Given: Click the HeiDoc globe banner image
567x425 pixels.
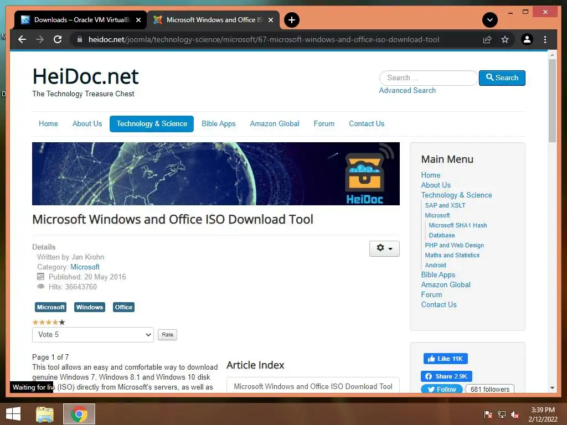Looking at the screenshot, I should tap(216, 174).
